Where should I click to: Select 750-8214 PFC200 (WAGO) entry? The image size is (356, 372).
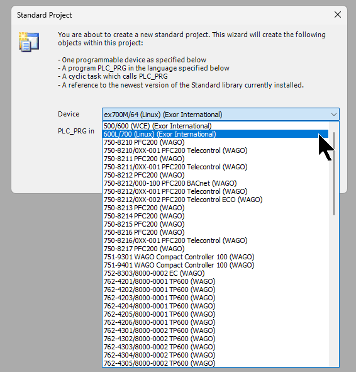pos(216,216)
